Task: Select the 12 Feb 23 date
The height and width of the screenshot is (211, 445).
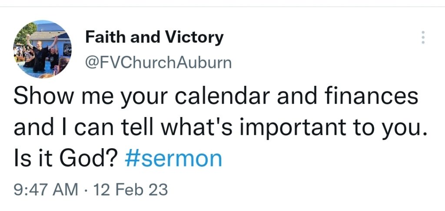Action: coord(130,189)
